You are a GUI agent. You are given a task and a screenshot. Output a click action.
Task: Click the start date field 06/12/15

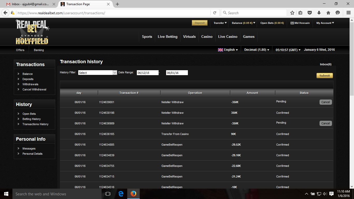coord(147,73)
